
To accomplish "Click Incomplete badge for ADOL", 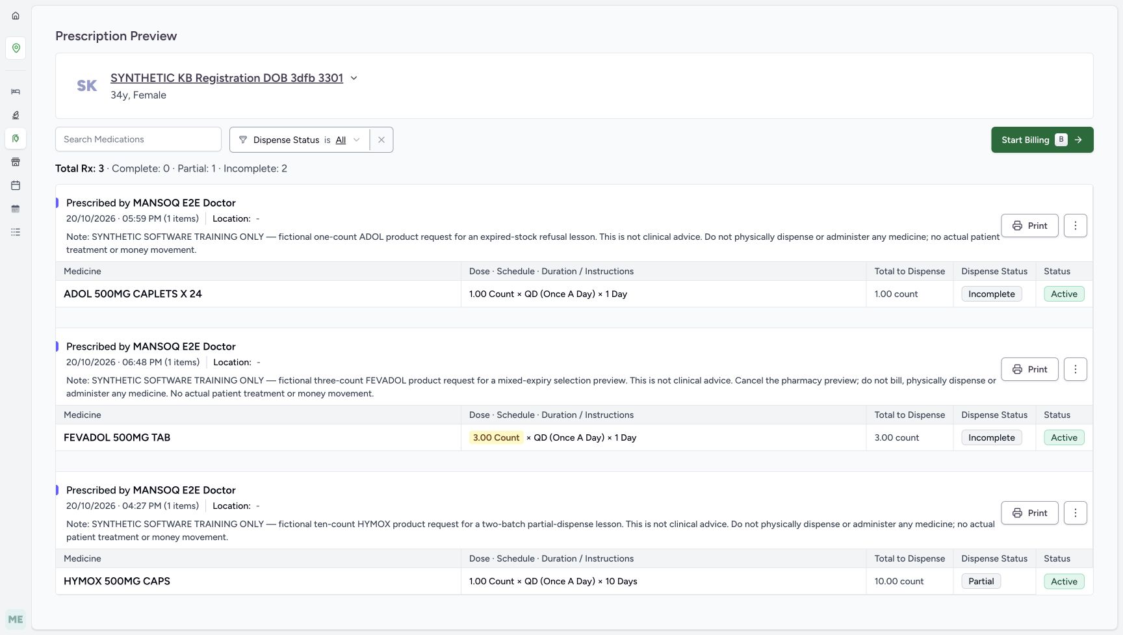I will point(992,294).
